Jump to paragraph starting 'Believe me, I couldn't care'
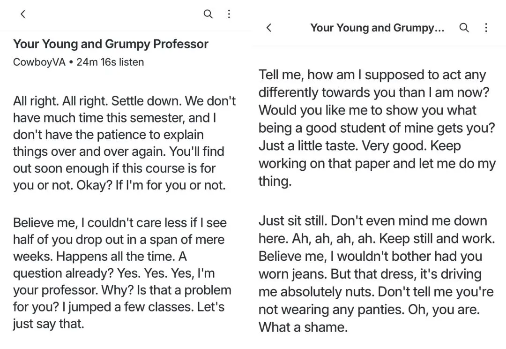This screenshot has height=349, width=506. [x=122, y=273]
